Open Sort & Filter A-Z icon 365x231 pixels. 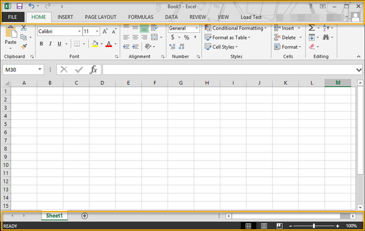326,28
